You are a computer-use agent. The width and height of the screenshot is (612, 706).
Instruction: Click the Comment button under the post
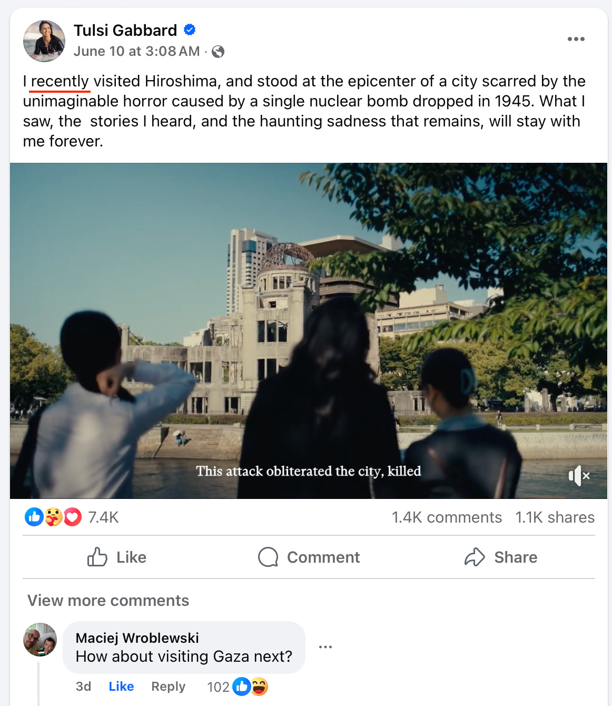coord(309,557)
